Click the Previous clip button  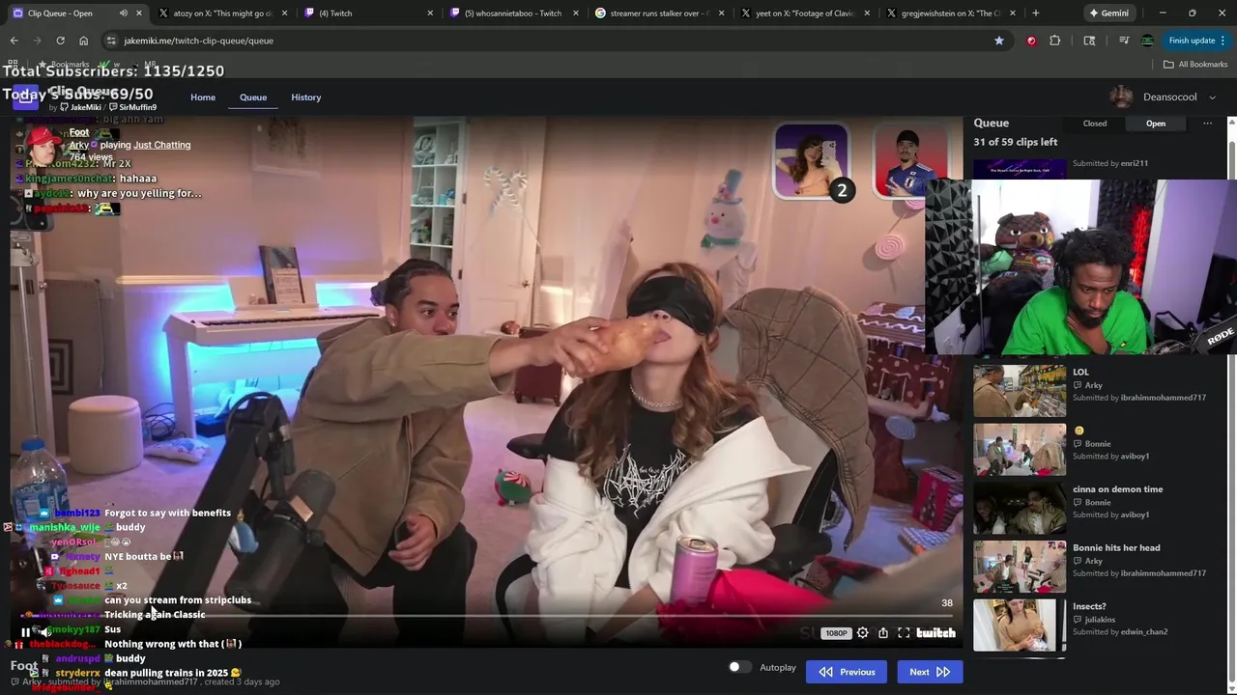click(847, 672)
